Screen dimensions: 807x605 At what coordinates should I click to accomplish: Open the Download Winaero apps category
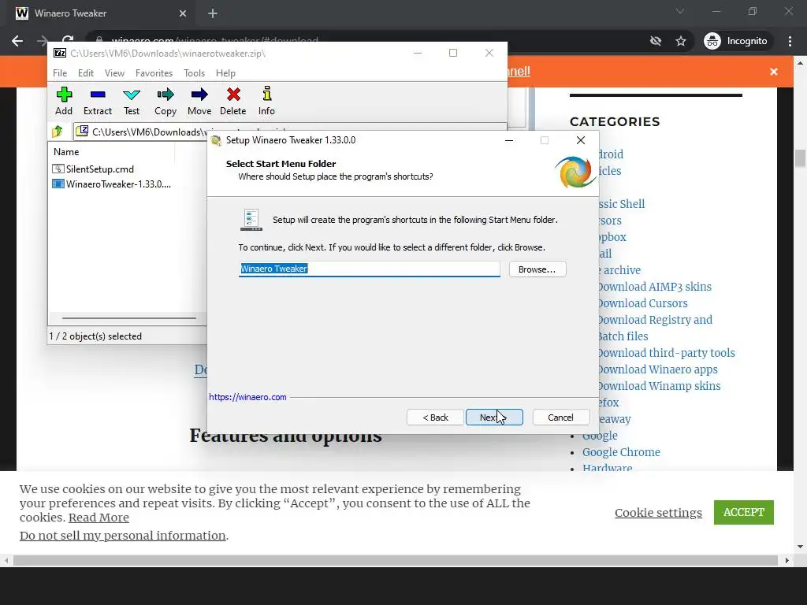tap(658, 369)
